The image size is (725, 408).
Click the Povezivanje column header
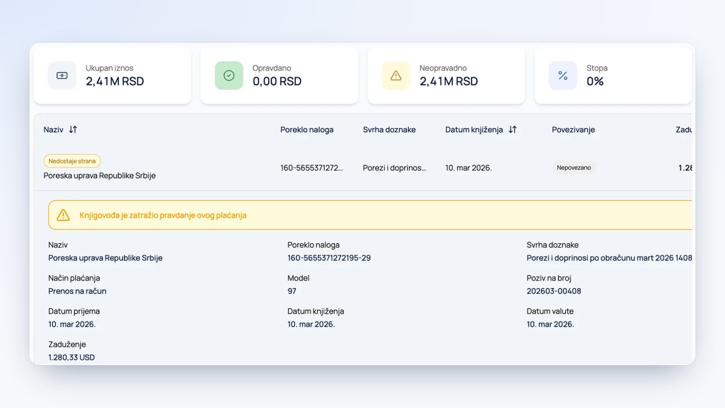pos(573,130)
